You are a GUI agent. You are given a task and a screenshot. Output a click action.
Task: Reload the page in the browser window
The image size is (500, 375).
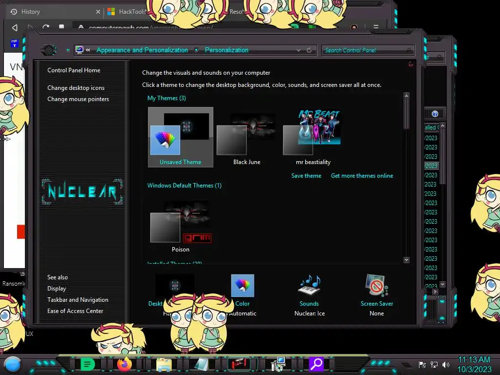tap(46, 27)
